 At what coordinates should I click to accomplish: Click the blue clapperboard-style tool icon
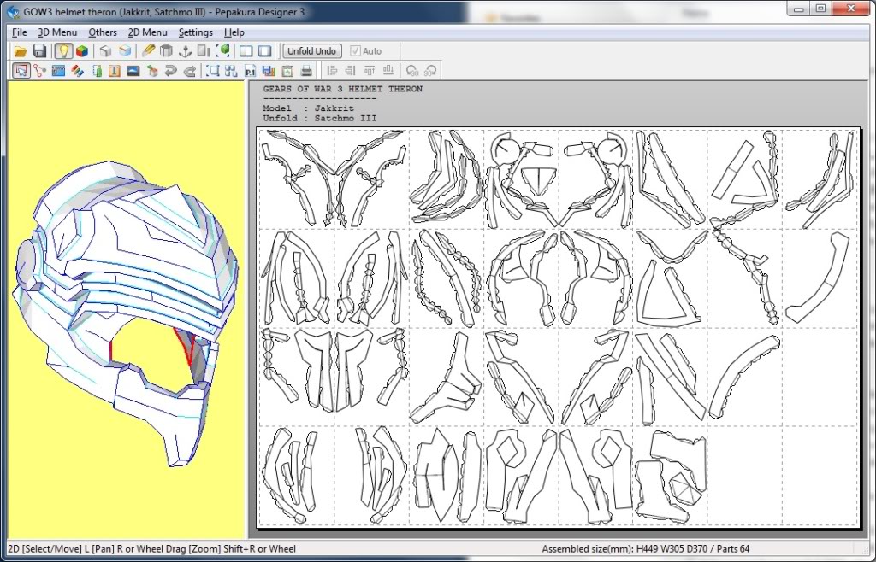click(x=58, y=71)
